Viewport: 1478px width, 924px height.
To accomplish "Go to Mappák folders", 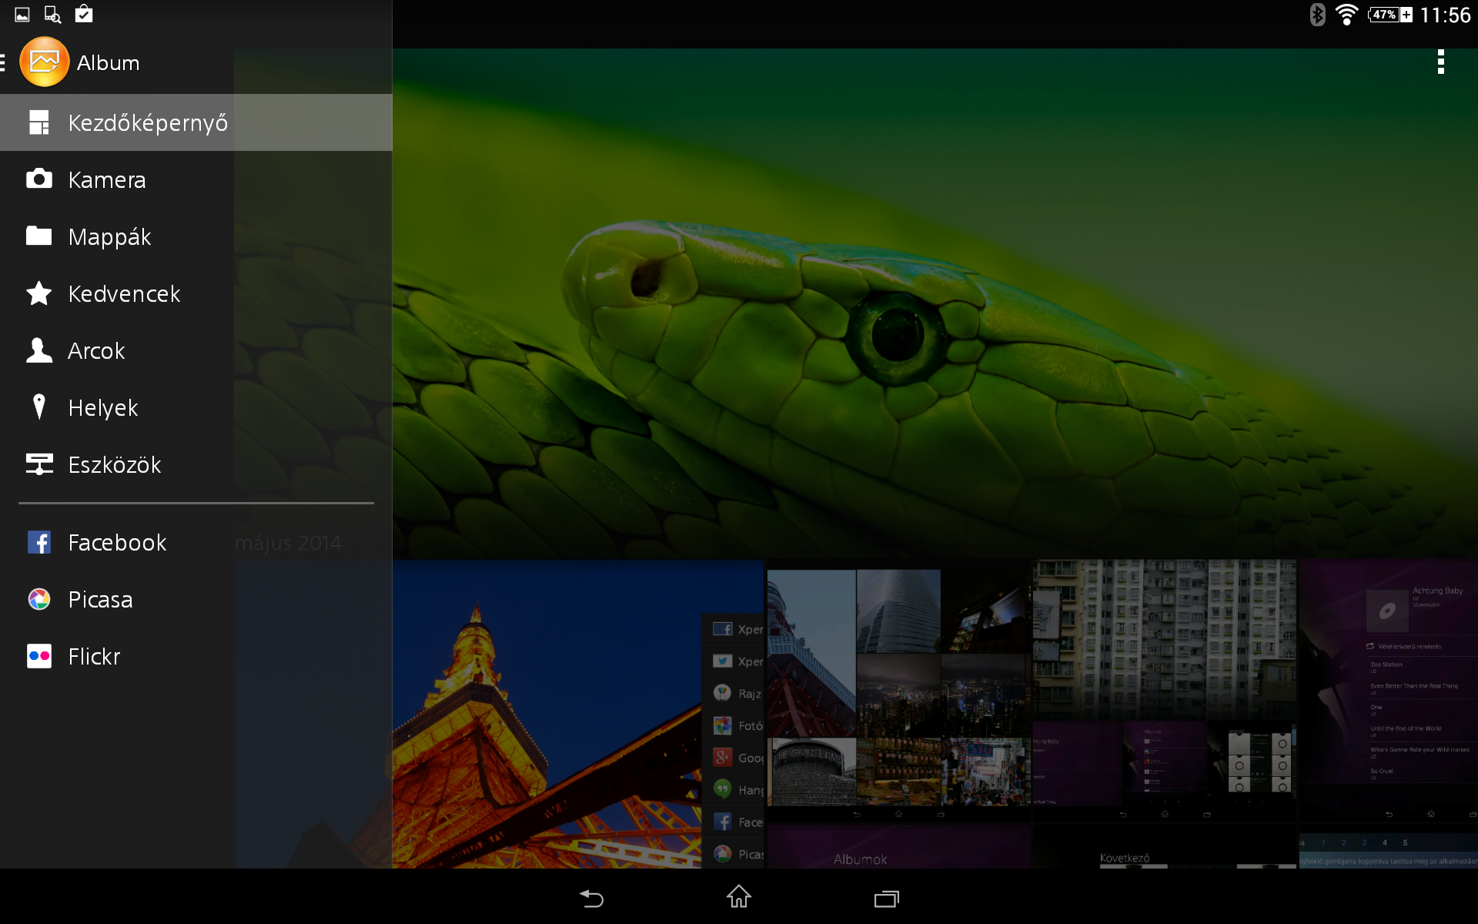I will (196, 236).
